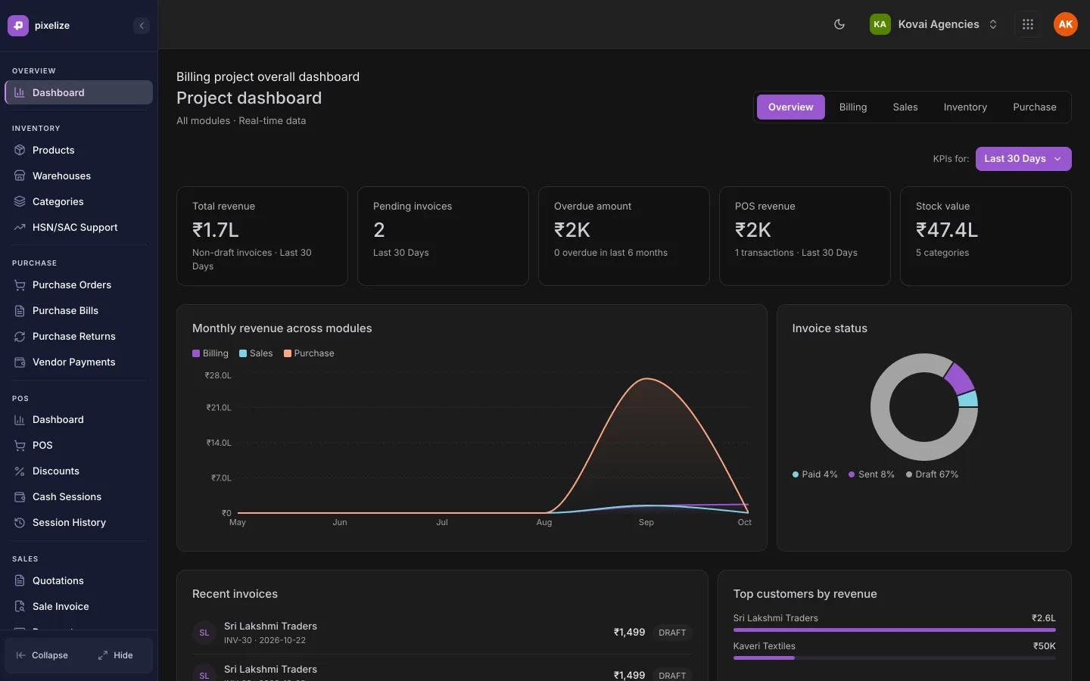Open the Inventory tab

[x=965, y=107]
